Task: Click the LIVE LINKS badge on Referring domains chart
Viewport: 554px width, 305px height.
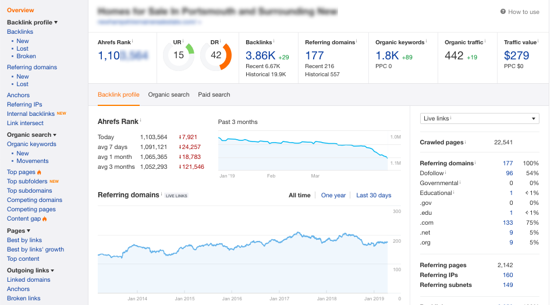Action: tap(176, 196)
